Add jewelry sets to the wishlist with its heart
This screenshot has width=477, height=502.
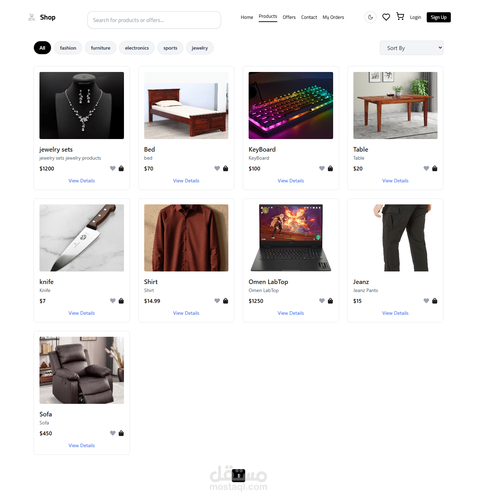pyautogui.click(x=113, y=168)
